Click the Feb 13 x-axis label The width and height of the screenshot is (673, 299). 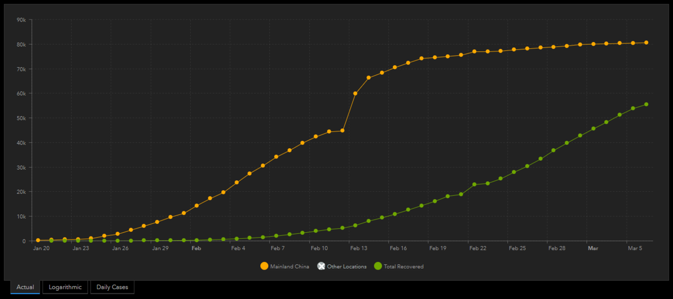(x=359, y=248)
